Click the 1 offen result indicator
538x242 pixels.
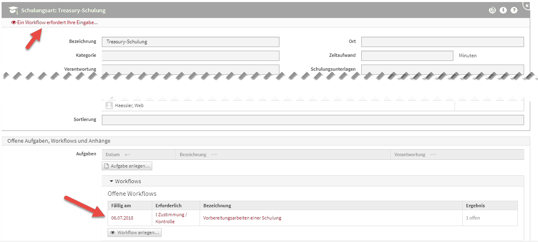[x=472, y=217]
